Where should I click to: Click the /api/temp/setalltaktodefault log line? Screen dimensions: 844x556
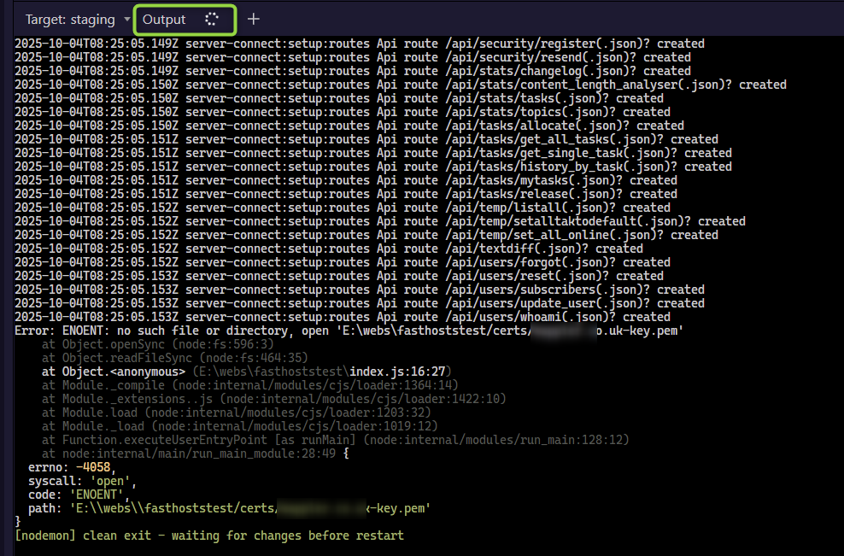coord(379,221)
